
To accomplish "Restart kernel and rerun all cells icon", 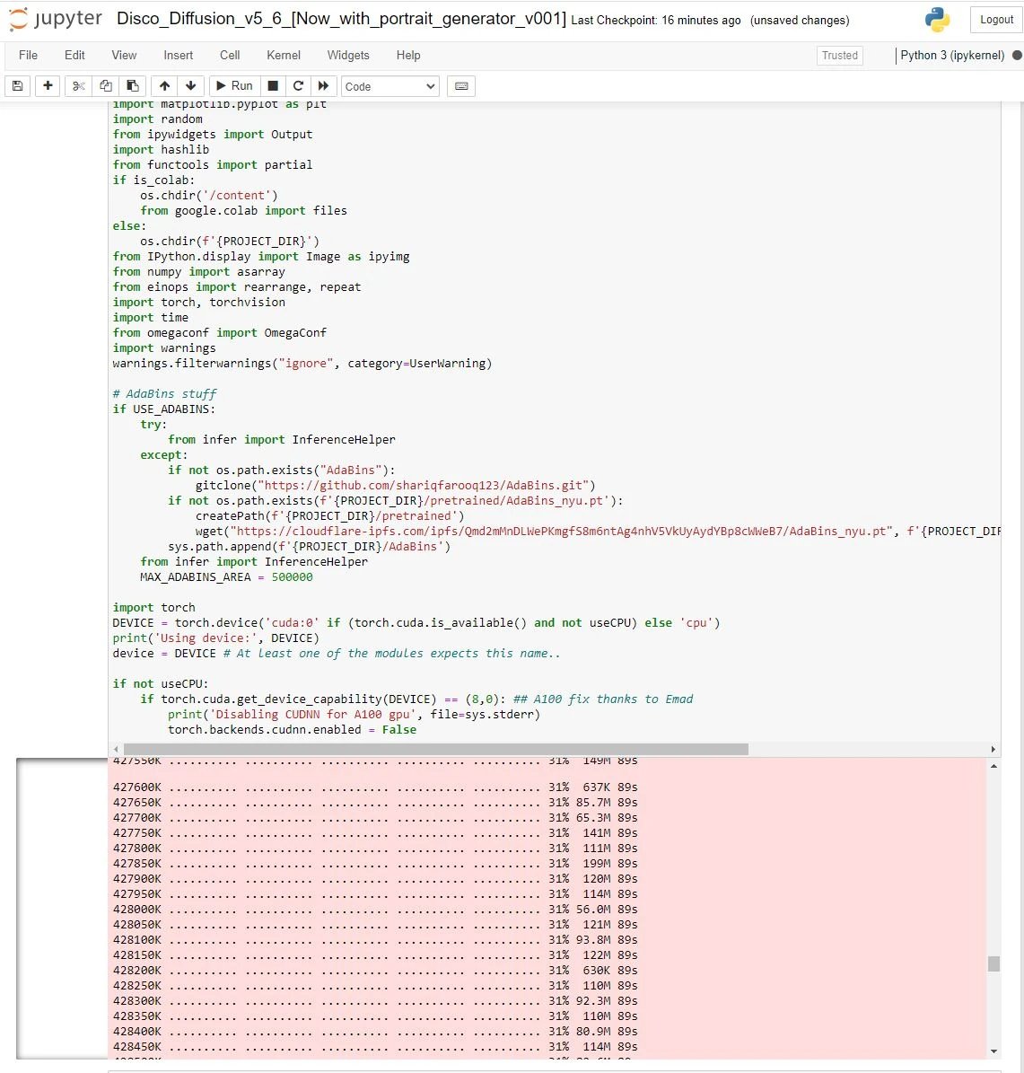I will coord(324,85).
